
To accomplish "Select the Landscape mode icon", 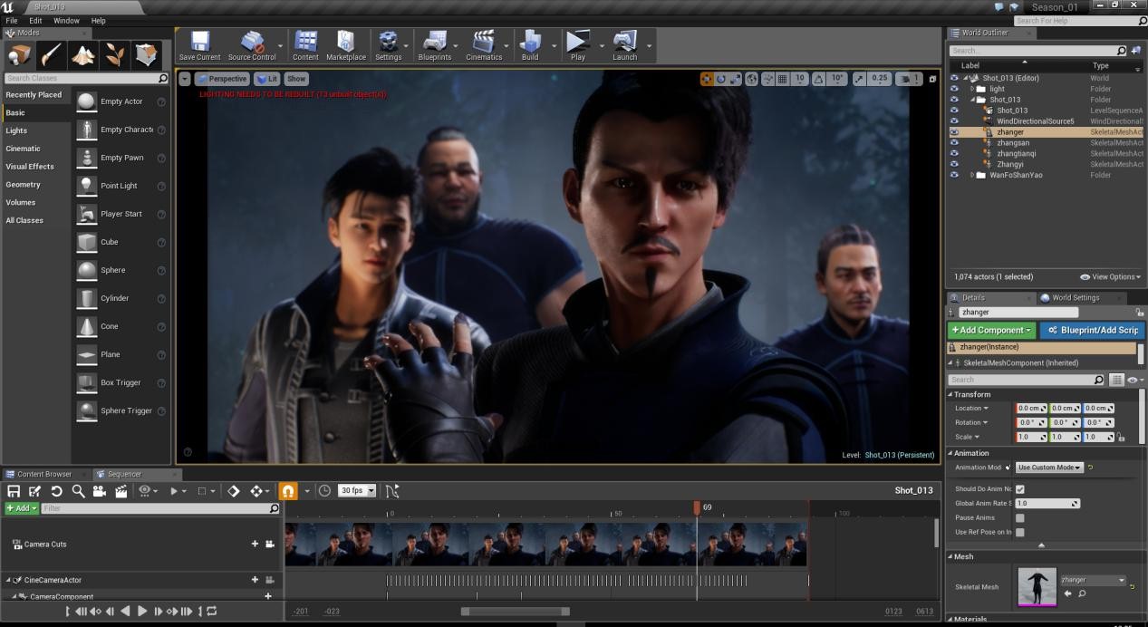I will tap(83, 55).
